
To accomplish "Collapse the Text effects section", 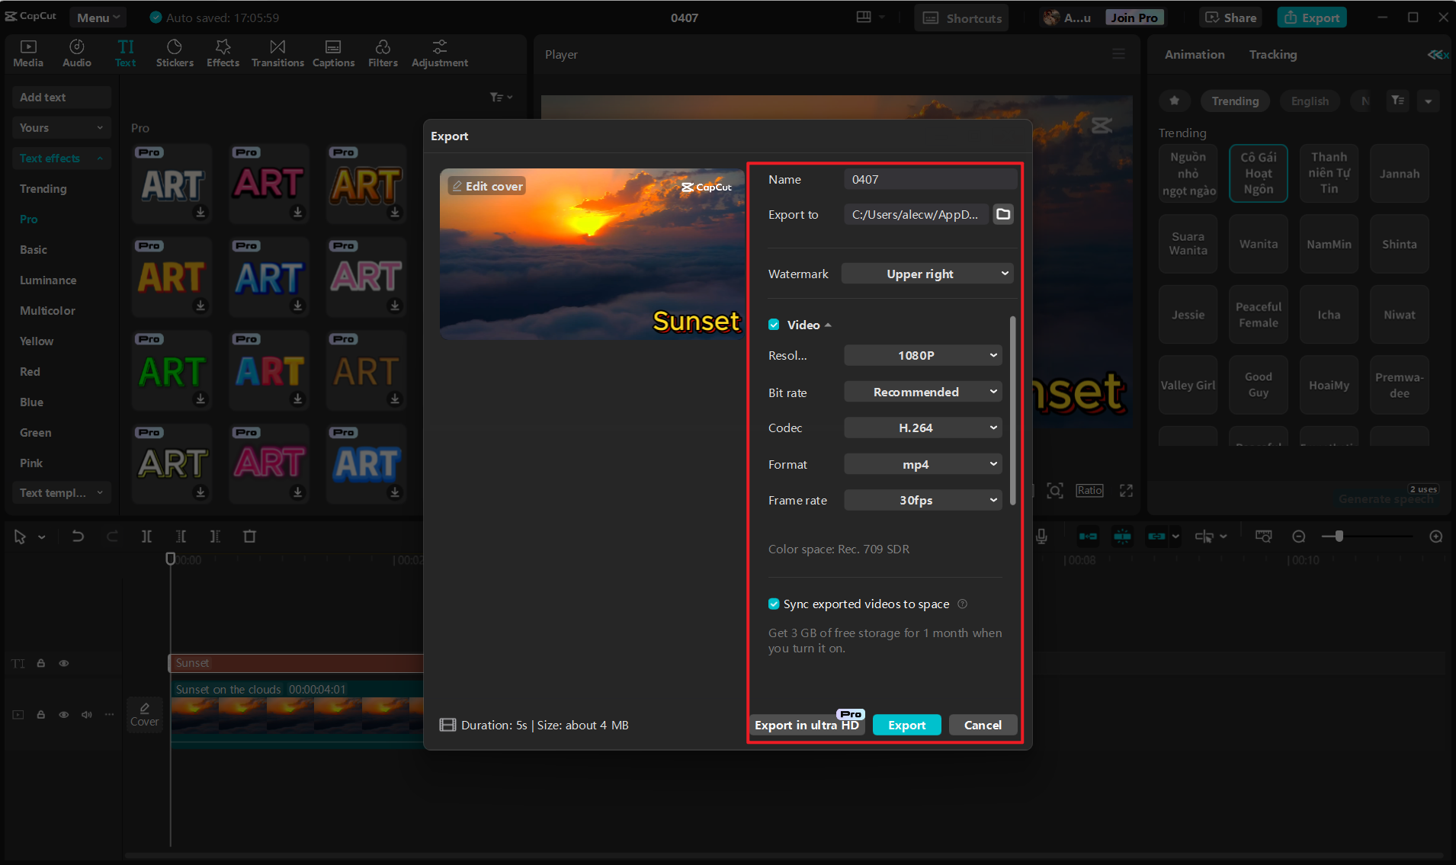I will pos(100,158).
